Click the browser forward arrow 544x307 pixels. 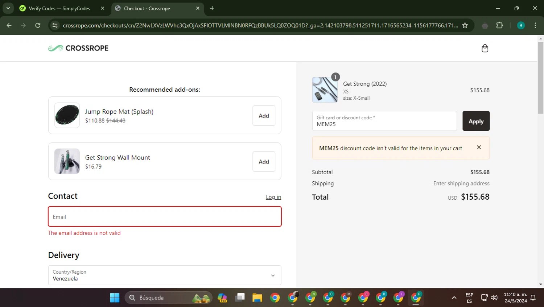[x=23, y=25]
